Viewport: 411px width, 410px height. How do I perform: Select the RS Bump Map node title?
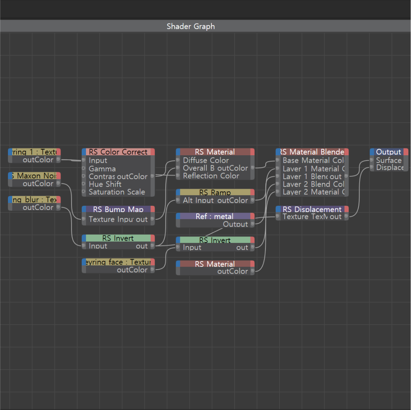[118, 209]
